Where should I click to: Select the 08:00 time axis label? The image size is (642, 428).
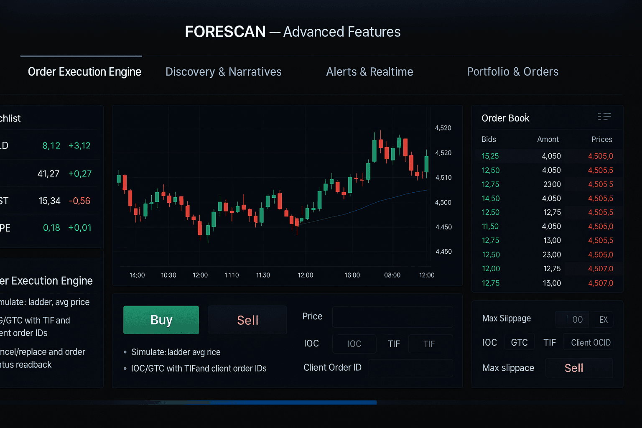click(x=392, y=275)
